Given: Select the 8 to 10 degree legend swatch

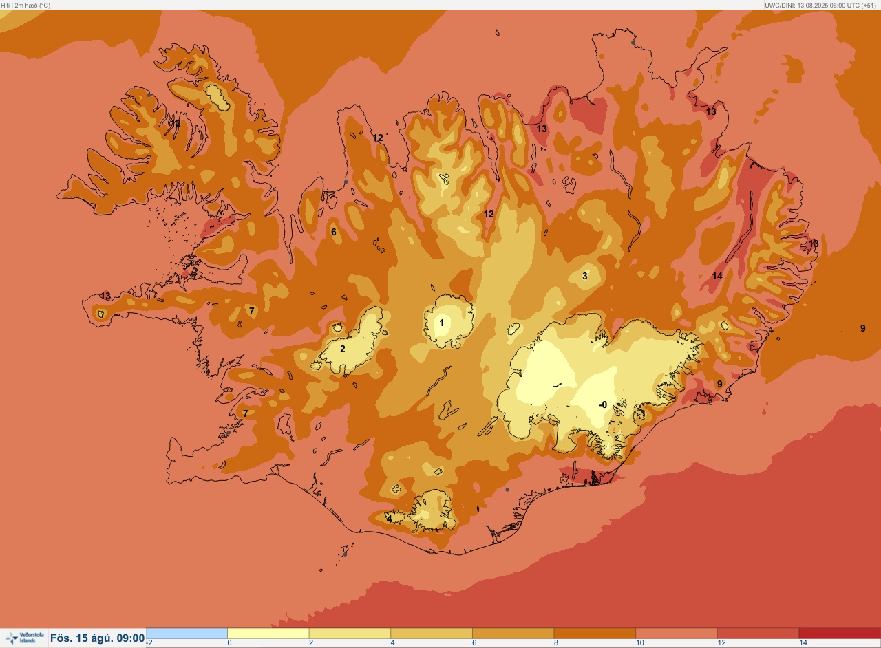Looking at the screenshot, I should pyautogui.click(x=595, y=634).
